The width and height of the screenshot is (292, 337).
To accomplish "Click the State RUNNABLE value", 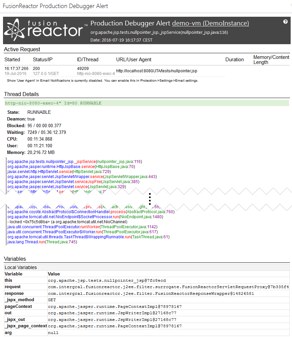I will [x=39, y=112].
